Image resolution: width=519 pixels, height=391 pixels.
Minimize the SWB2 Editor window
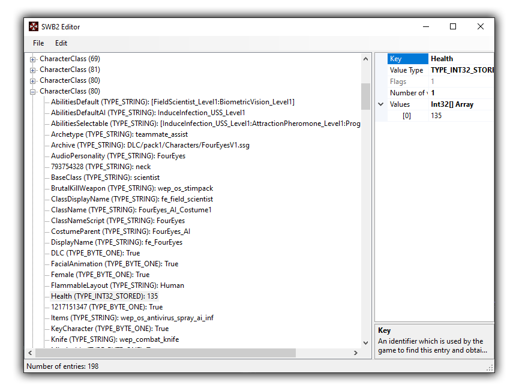(x=426, y=27)
